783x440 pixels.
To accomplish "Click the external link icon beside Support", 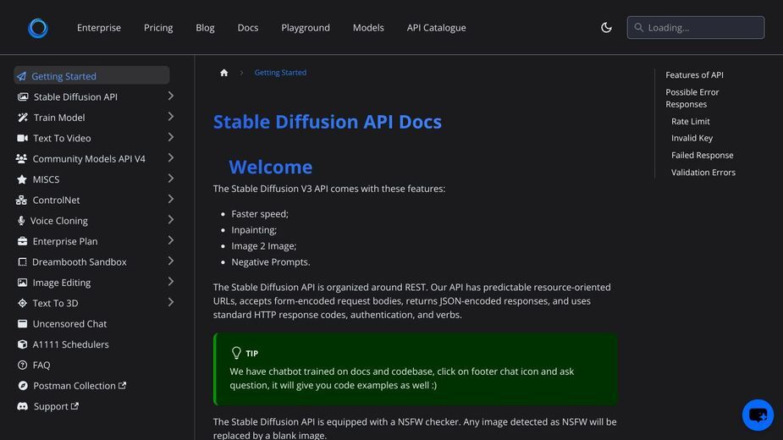I will pyautogui.click(x=74, y=406).
